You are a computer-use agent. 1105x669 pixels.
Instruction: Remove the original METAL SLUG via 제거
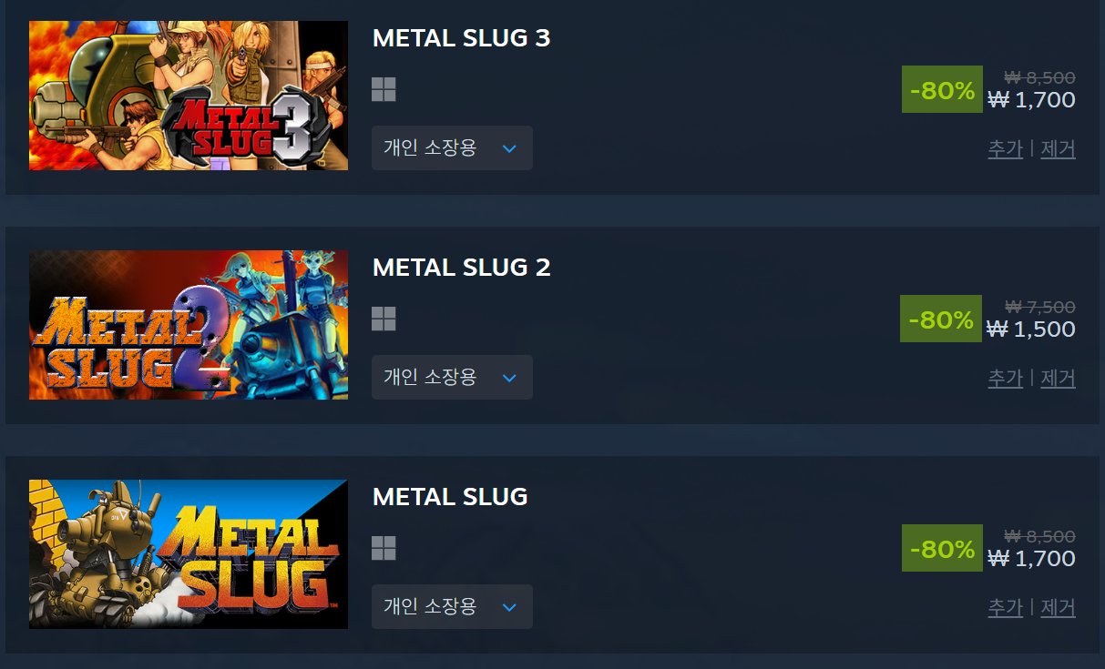(x=1058, y=607)
